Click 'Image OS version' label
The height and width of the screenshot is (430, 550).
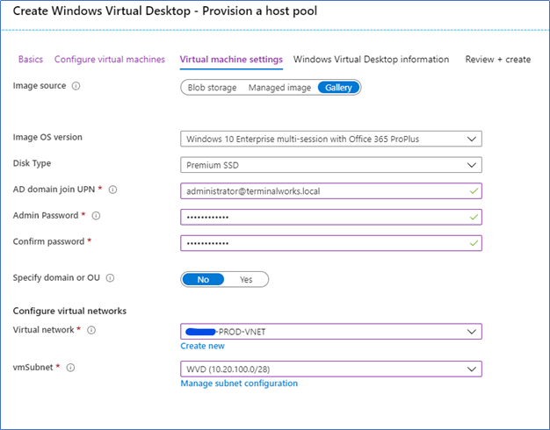(x=47, y=137)
